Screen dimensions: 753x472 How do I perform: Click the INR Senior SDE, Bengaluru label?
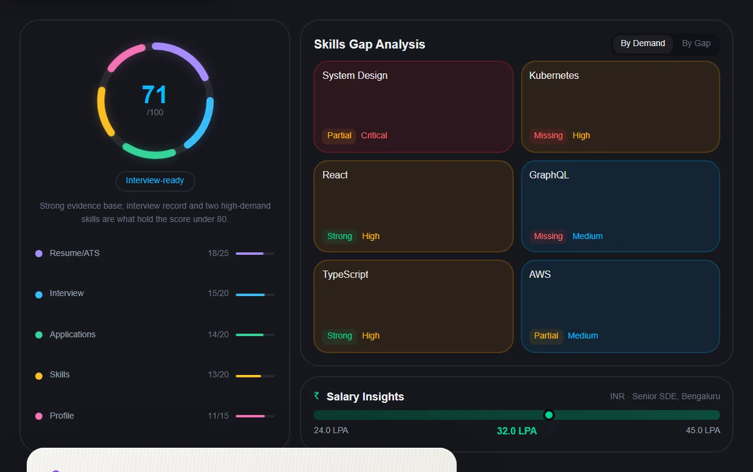click(x=665, y=396)
